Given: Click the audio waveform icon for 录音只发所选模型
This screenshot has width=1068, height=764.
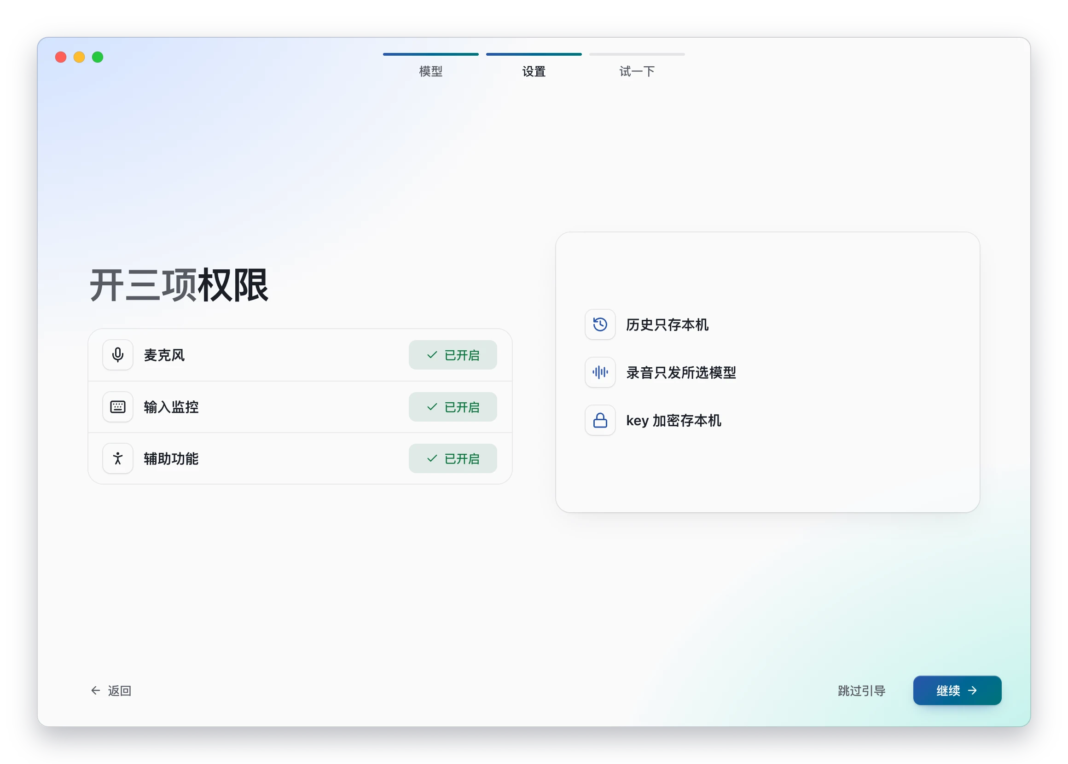Looking at the screenshot, I should 600,373.
